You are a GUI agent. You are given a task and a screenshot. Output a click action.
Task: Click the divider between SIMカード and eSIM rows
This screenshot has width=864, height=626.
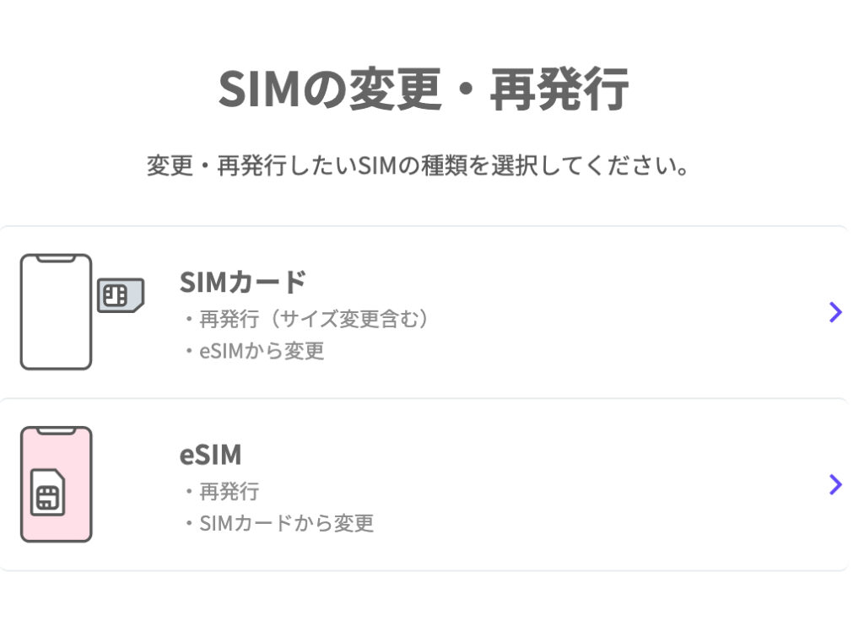[x=422, y=398]
